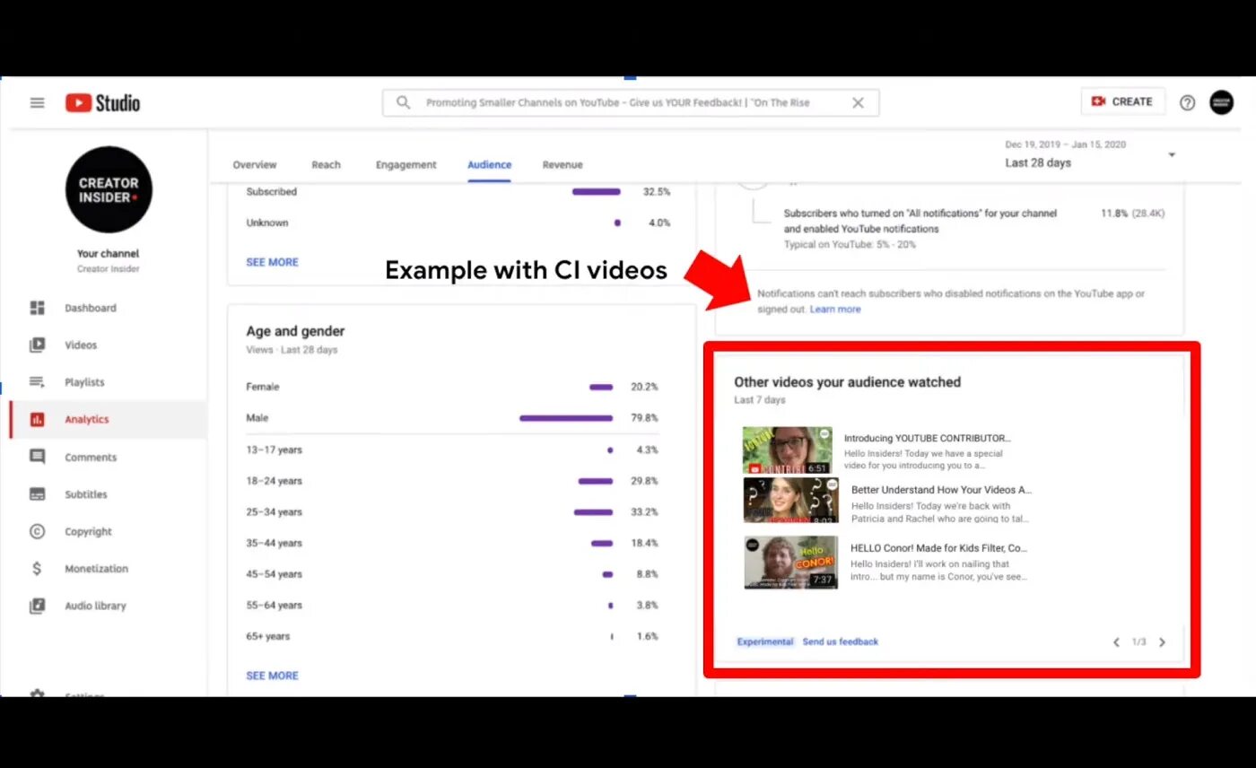Screen dimensions: 1256x768
Task: Open Audio library in the sidebar
Action: 108,606
